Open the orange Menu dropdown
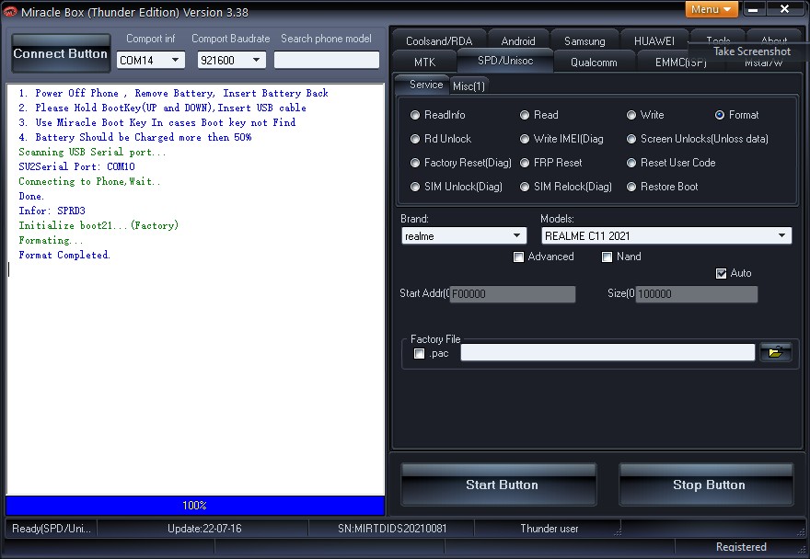The width and height of the screenshot is (810, 559). [x=712, y=9]
